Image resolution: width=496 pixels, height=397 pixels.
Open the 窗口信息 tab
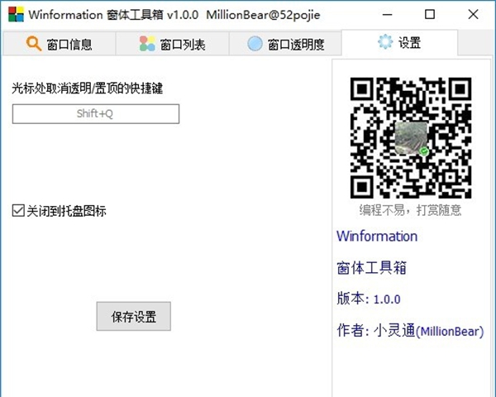coord(60,44)
